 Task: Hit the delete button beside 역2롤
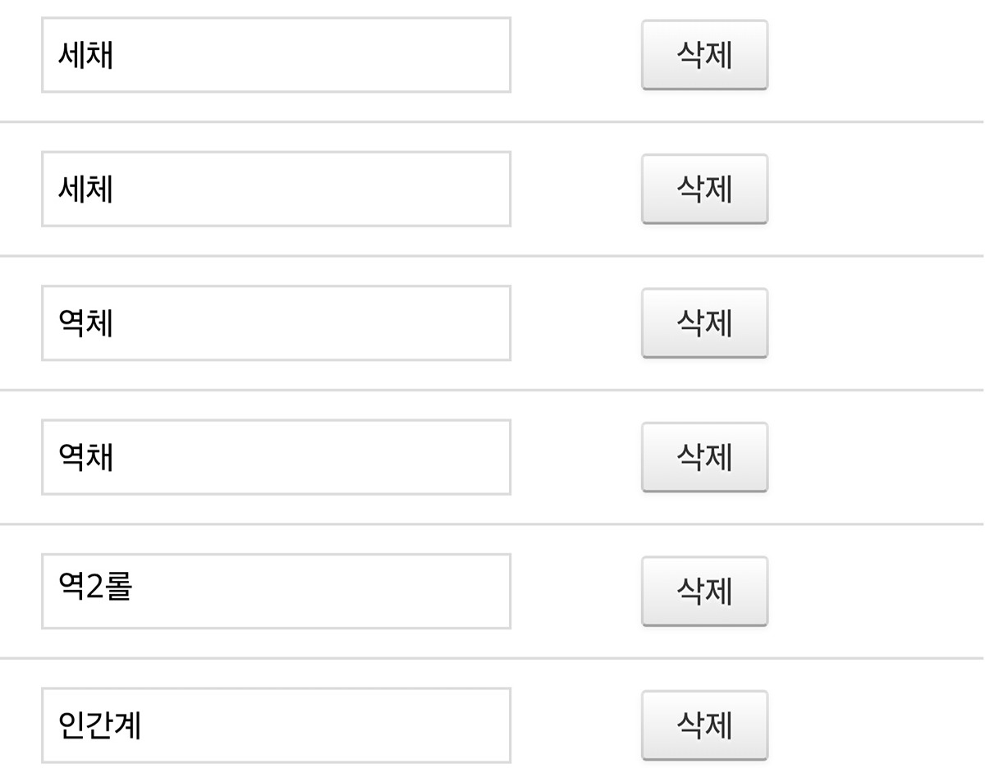tap(704, 591)
